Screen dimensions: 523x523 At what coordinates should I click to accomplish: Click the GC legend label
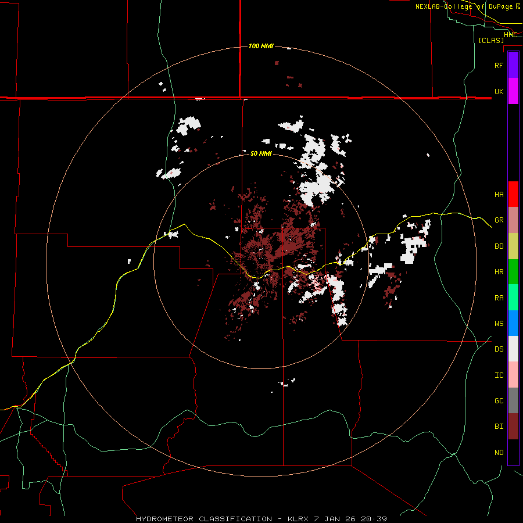[499, 401]
